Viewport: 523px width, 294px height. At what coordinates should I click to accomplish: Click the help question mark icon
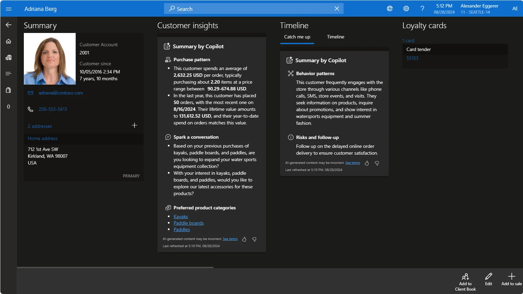pyautogui.click(x=422, y=8)
